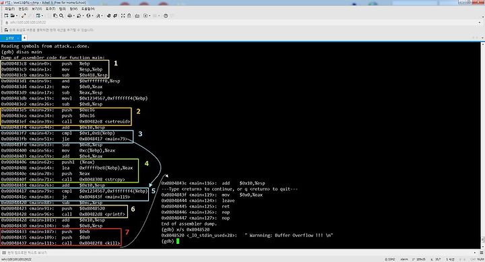Expand the Print icon dropdown arrow
The width and height of the screenshot is (485, 262).
(x=74, y=15)
